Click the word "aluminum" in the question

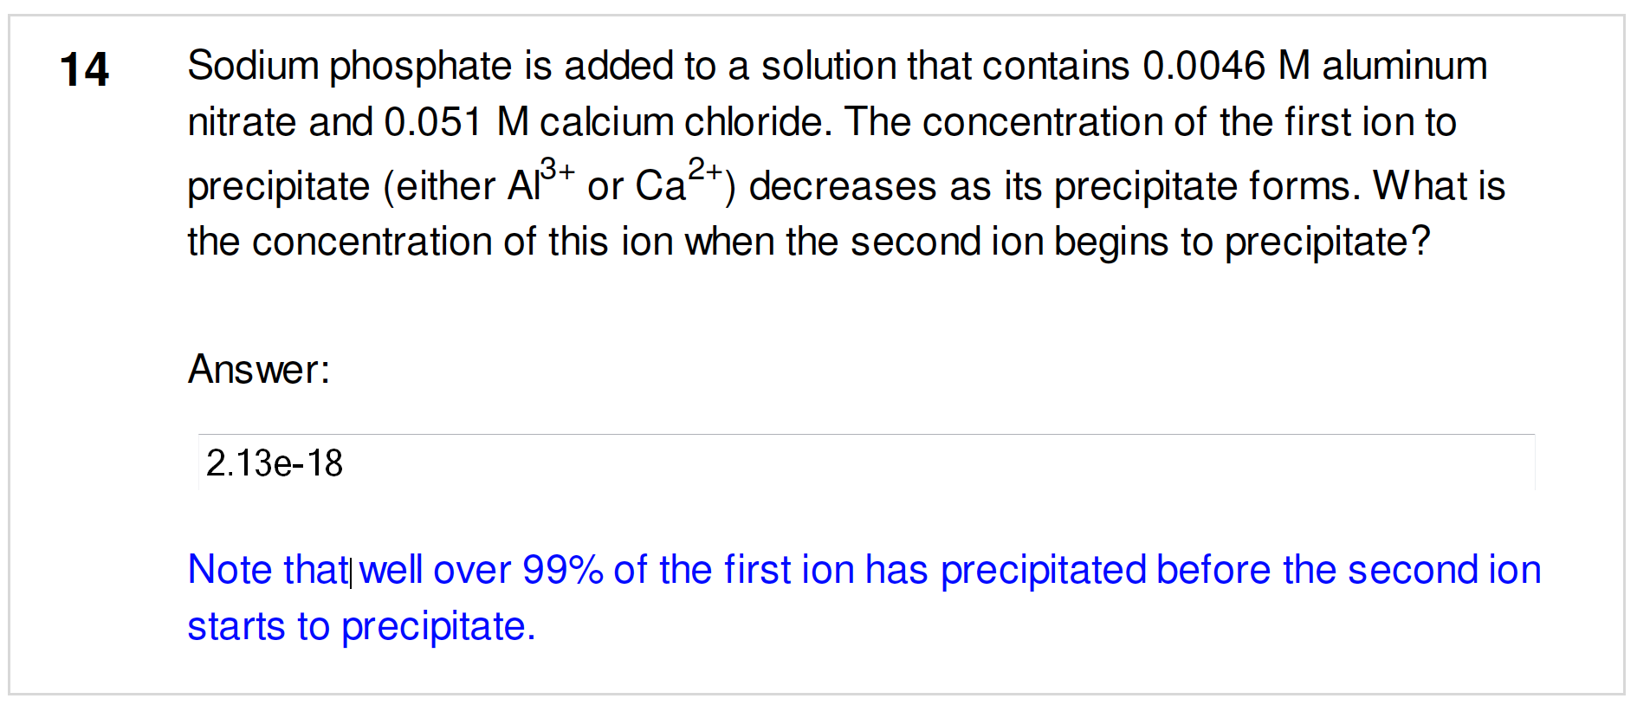coord(1404,66)
